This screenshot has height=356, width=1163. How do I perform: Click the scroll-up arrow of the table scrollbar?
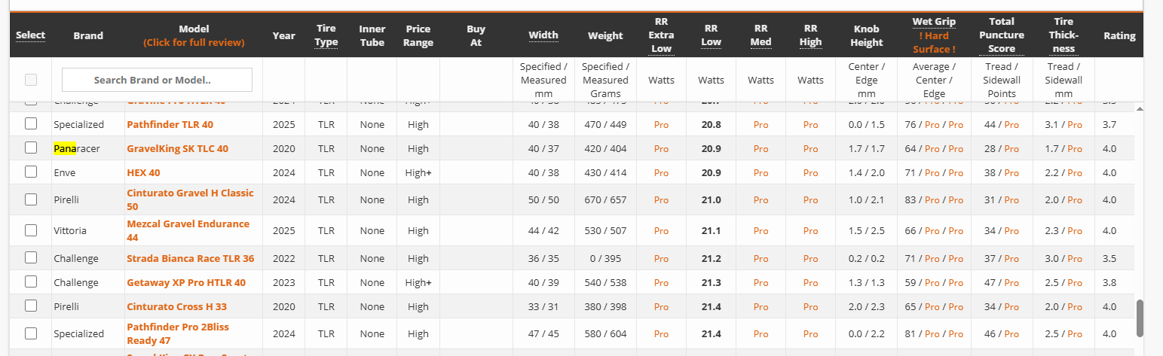(x=1139, y=108)
